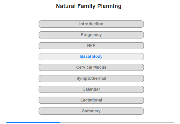
Task: Click the "Symptothermal" label text
Action: pyautogui.click(x=91, y=79)
